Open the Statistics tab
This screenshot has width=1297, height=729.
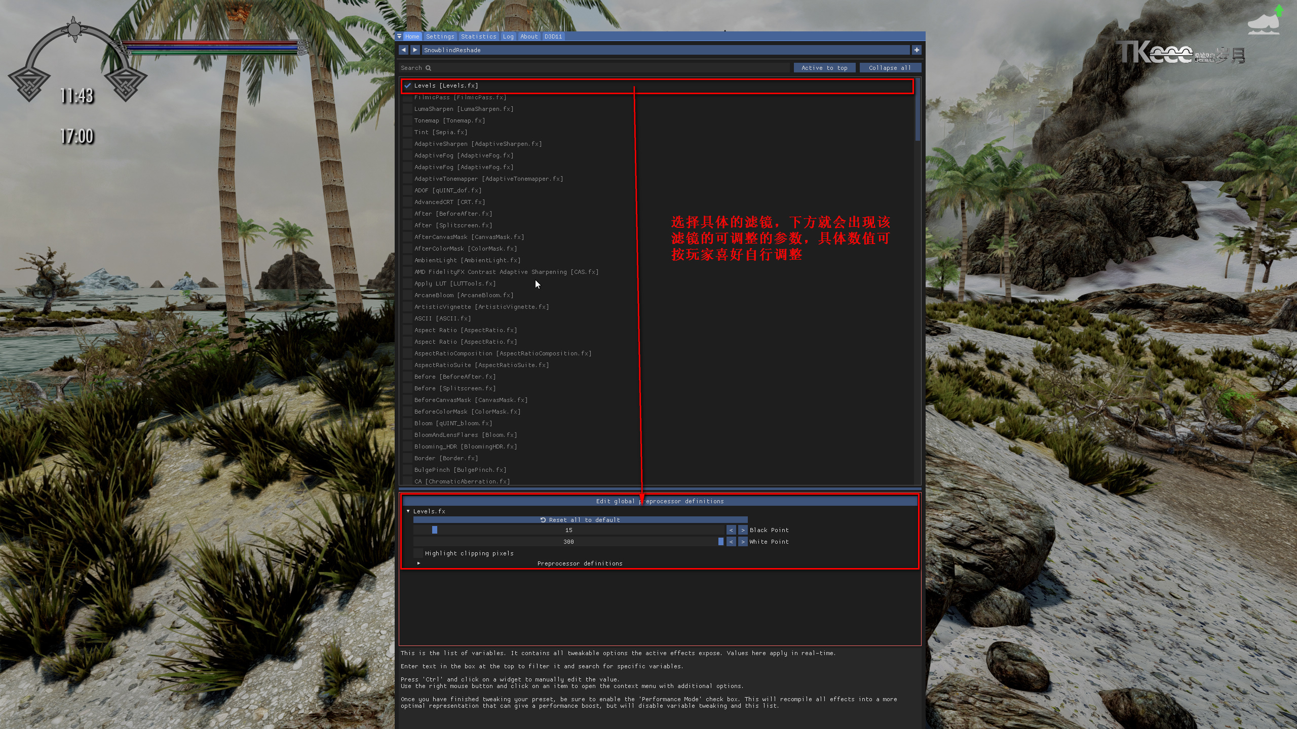click(478, 36)
